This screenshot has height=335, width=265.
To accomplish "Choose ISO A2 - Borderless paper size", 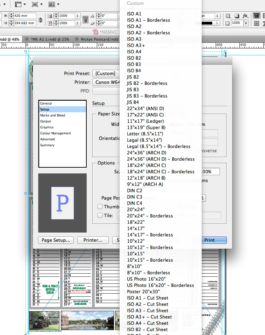I will (161, 33).
